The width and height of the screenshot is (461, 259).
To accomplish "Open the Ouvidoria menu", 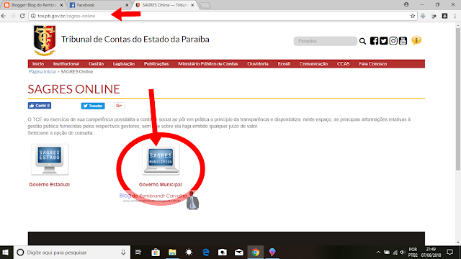I will 258,64.
